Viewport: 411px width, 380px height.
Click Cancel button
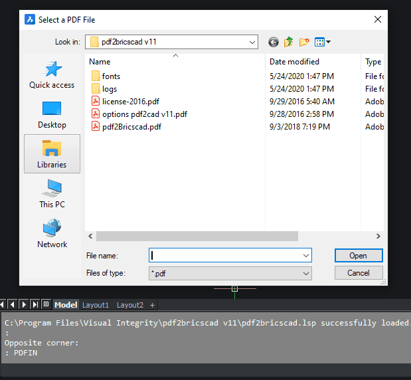click(359, 273)
